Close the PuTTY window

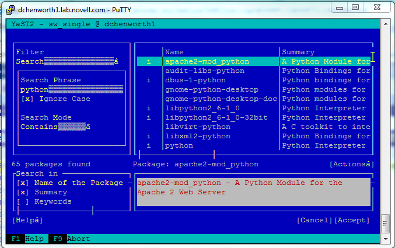click(x=377, y=7)
